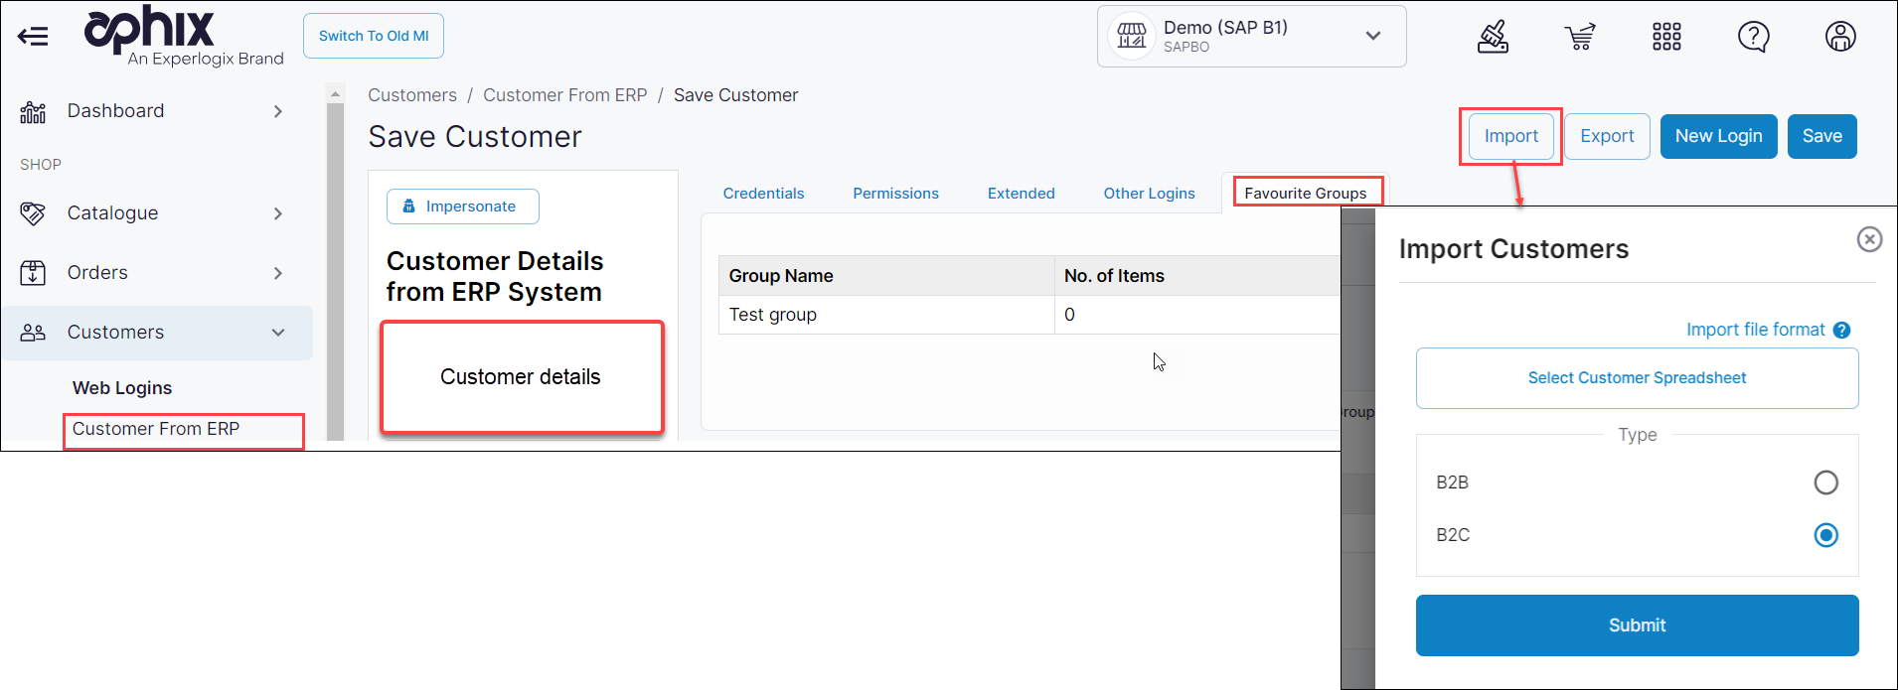Click the Submit button
The image size is (1898, 690).
coord(1637,625)
